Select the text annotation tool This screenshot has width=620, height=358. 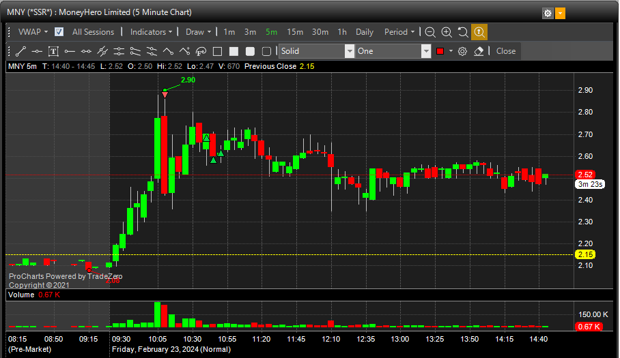click(x=53, y=51)
